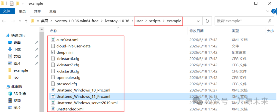Viewport: 277px width, 112px height.
Task: Switch to the 查看 ribbon tab
Action: point(53,11)
